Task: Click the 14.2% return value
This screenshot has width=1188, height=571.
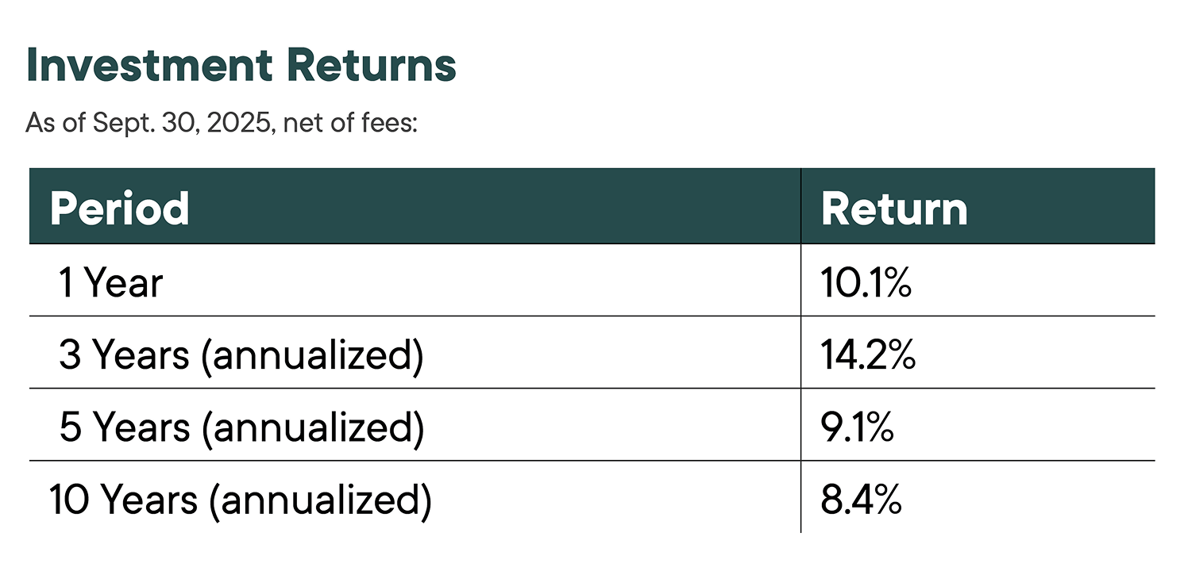Action: coord(868,354)
